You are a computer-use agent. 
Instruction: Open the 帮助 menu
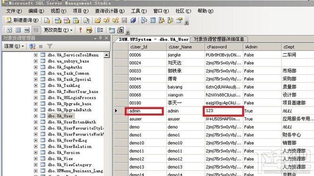pos(205,11)
